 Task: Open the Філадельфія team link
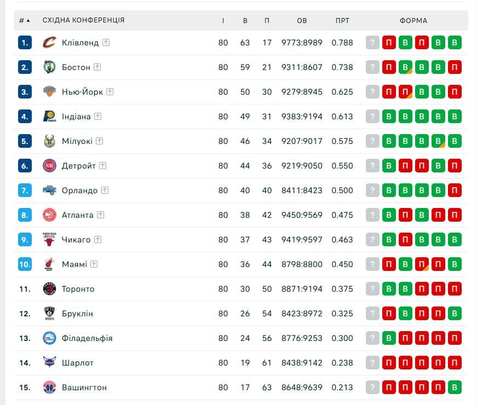[x=87, y=338]
